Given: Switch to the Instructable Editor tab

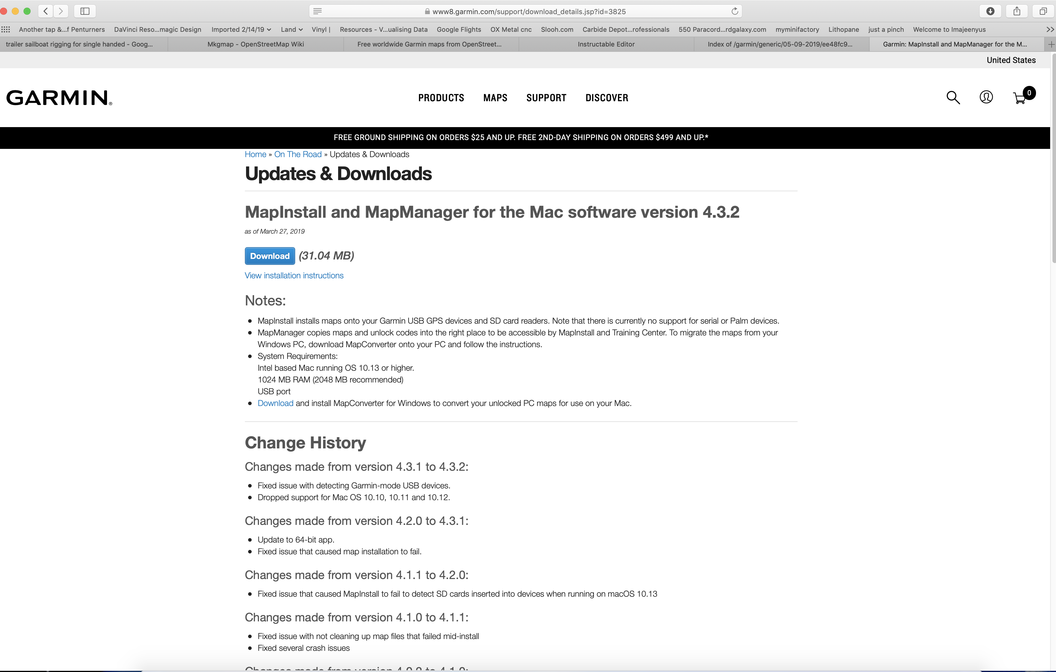Looking at the screenshot, I should click(606, 44).
